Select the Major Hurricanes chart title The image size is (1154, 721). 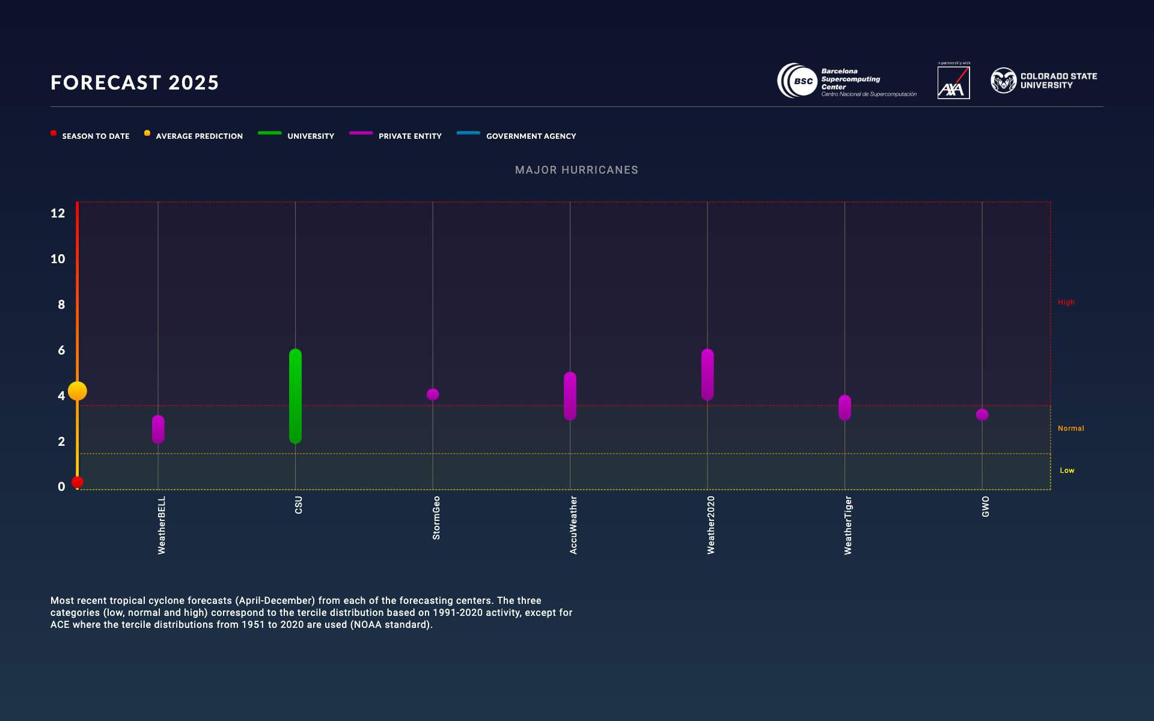(x=576, y=170)
